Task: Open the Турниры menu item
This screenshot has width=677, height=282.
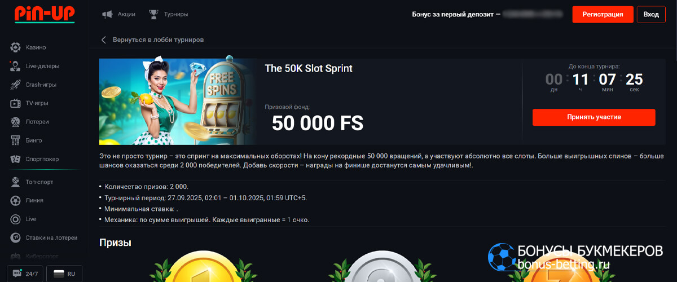Action: pyautogui.click(x=168, y=14)
